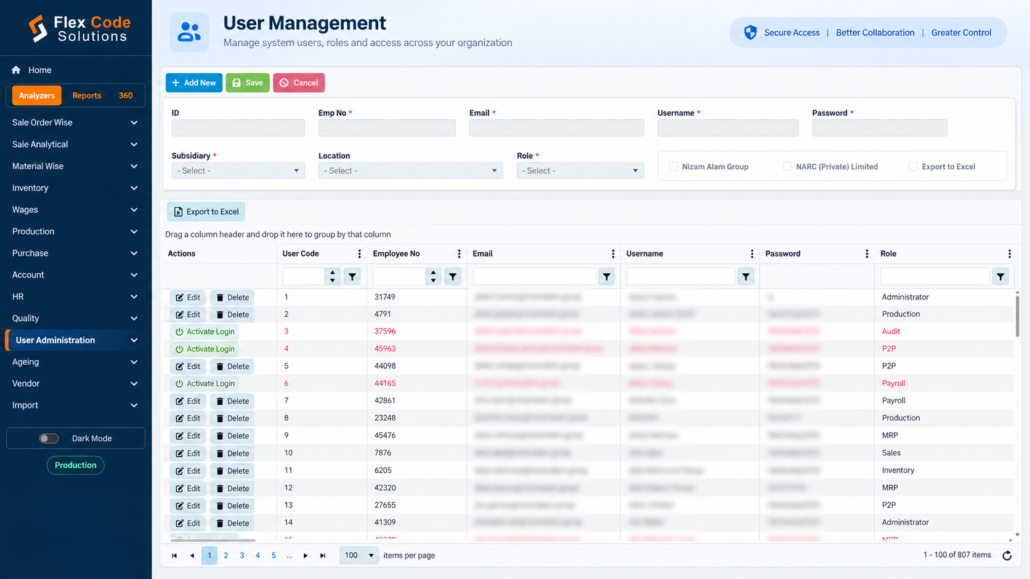Delete the user with code 14
1030x579 pixels.
233,523
